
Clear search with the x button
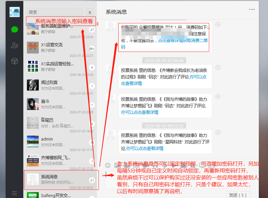point(90,12)
